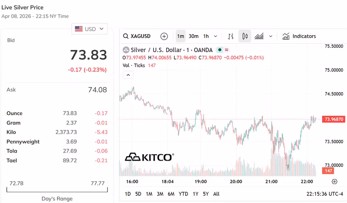
Task: Open chart settings hexagon icon
Action: 334,181
